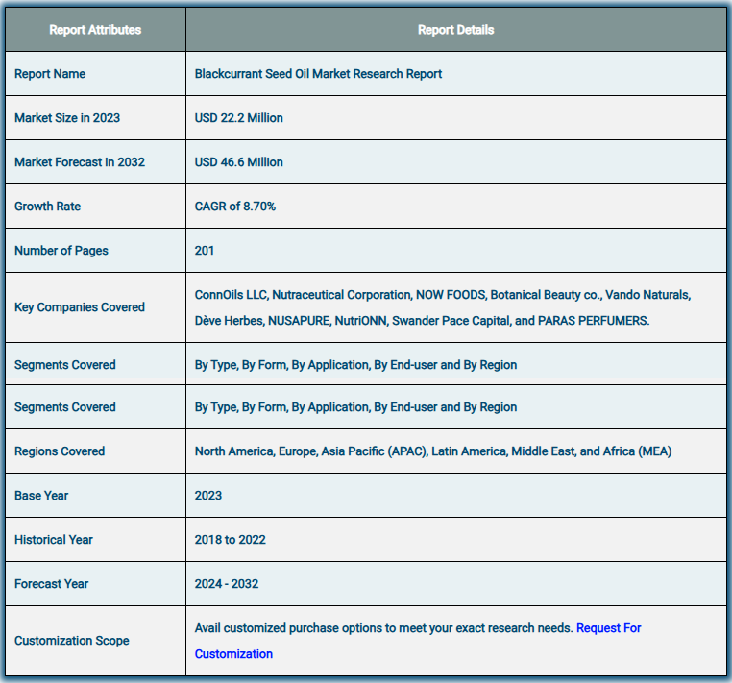Image resolution: width=732 pixels, height=683 pixels.
Task: Click the 'Number of Pages' label
Action: point(61,251)
